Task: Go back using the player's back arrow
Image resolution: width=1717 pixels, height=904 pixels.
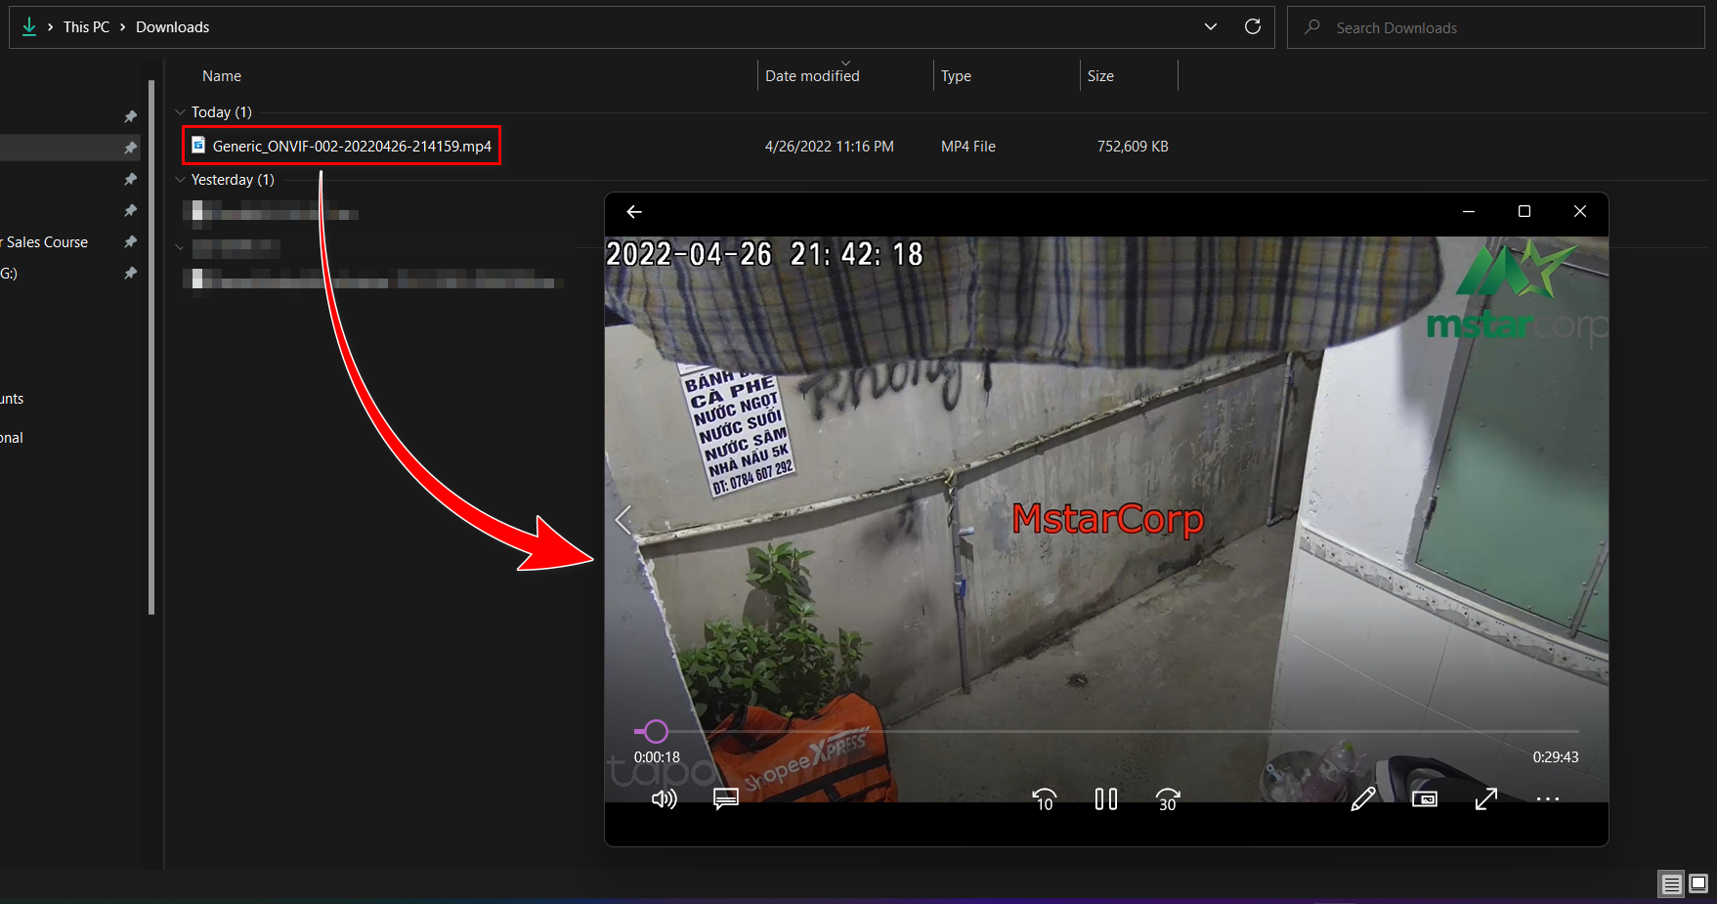Action: 633,211
